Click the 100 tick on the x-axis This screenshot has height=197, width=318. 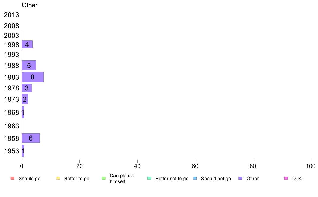coord(311,166)
